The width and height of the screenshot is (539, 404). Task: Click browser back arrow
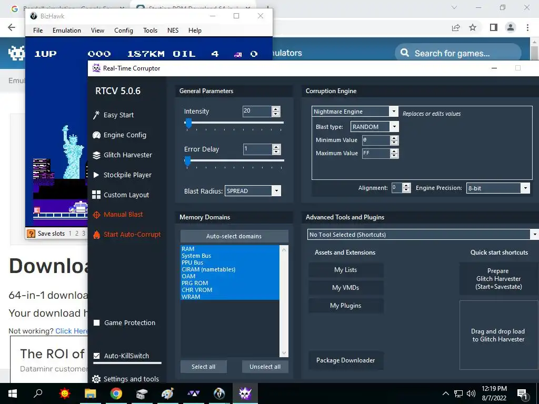point(12,27)
